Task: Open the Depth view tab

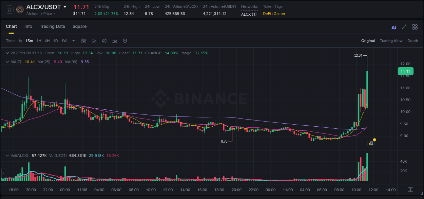Action: point(413,41)
